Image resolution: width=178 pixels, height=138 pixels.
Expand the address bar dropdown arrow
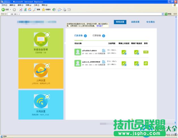163,14
